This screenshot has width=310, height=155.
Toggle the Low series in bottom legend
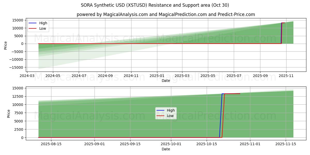[170, 115]
